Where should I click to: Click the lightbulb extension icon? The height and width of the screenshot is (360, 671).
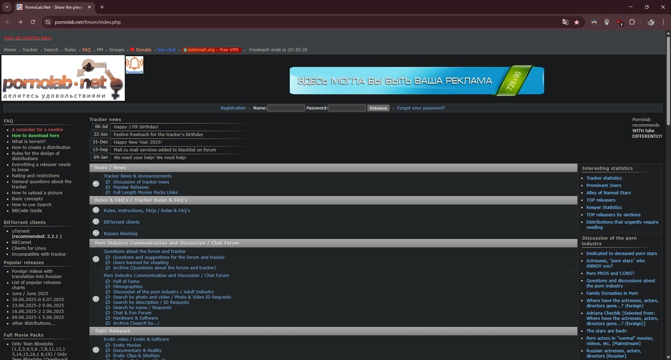[607, 22]
